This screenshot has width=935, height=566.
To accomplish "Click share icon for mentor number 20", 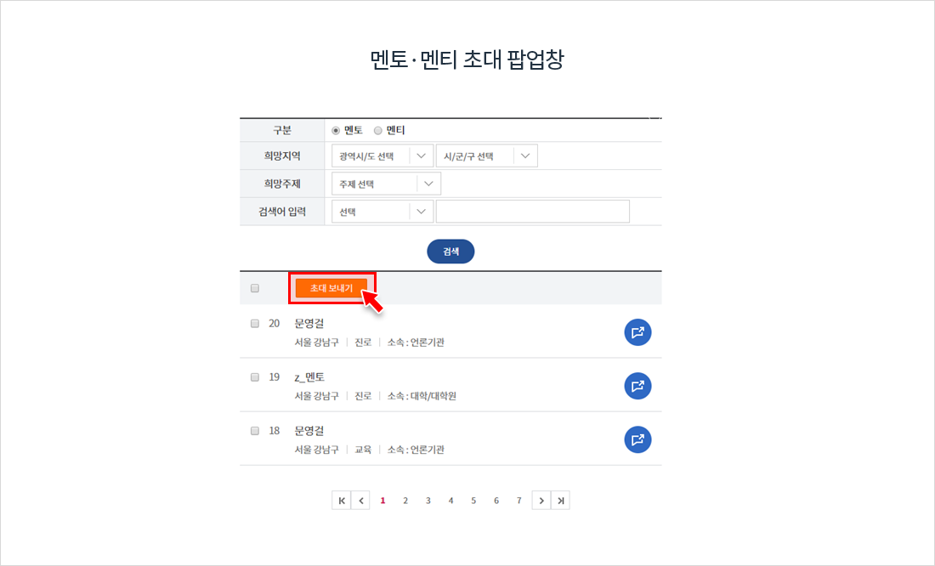I will [x=637, y=332].
